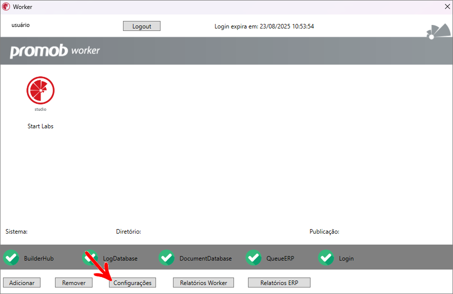The image size is (453, 294).
Task: Click the QueueERP status text
Action: tap(280, 259)
